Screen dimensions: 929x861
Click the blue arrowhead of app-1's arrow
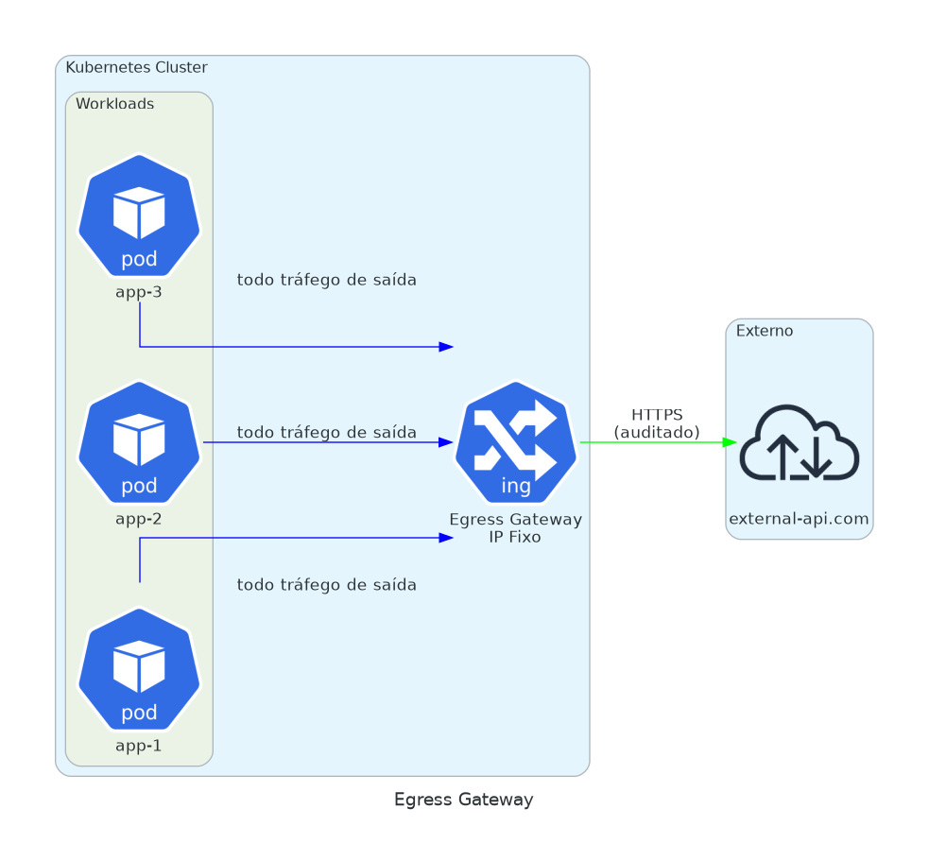[x=446, y=538]
